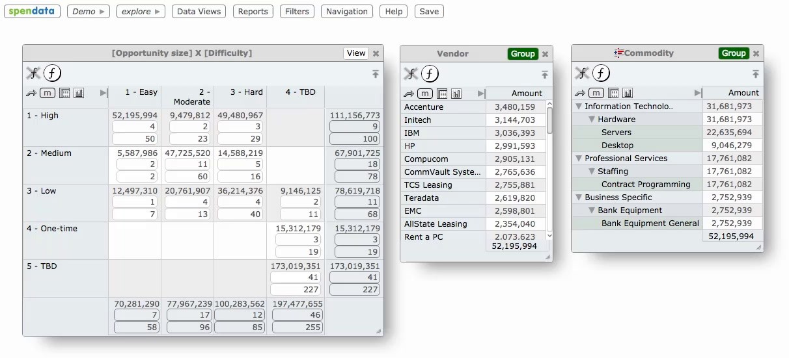Click the 'm' measures icon in Opportunity size panel
The height and width of the screenshot is (358, 789).
[x=48, y=93]
